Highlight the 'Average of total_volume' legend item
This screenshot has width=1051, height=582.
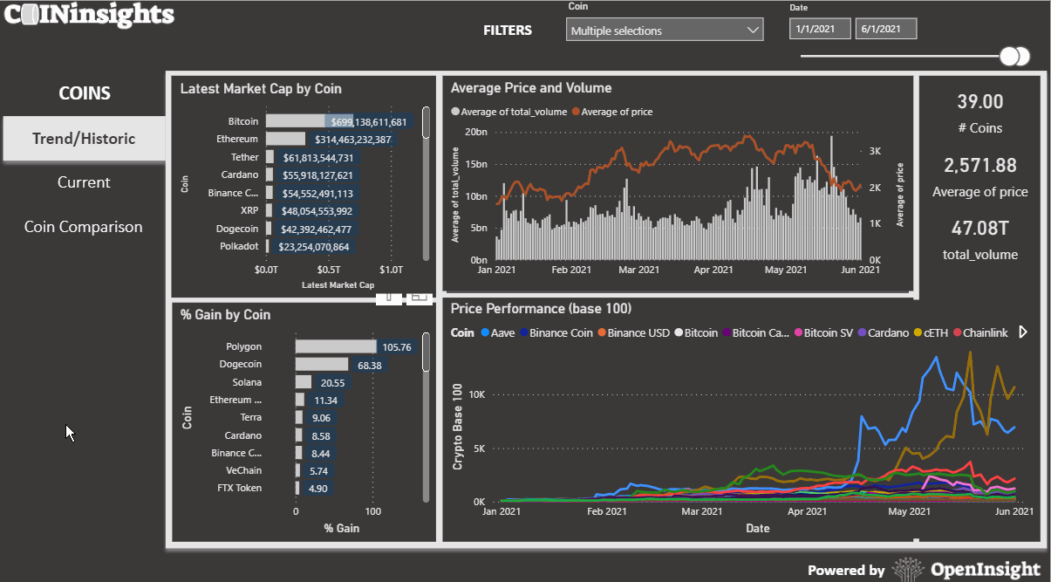509,112
